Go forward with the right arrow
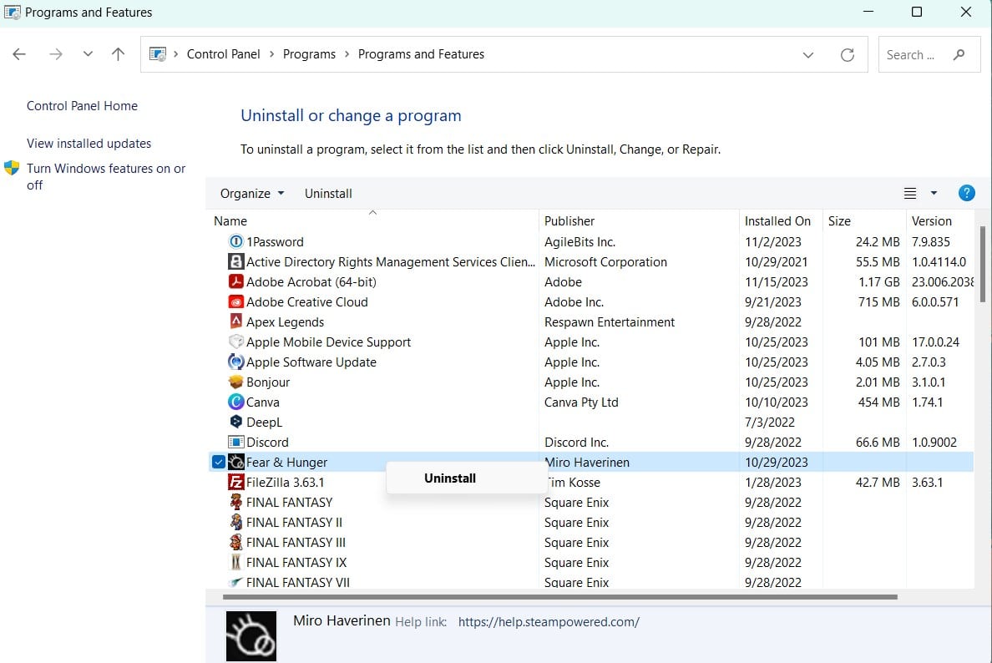992x663 pixels. (x=56, y=54)
